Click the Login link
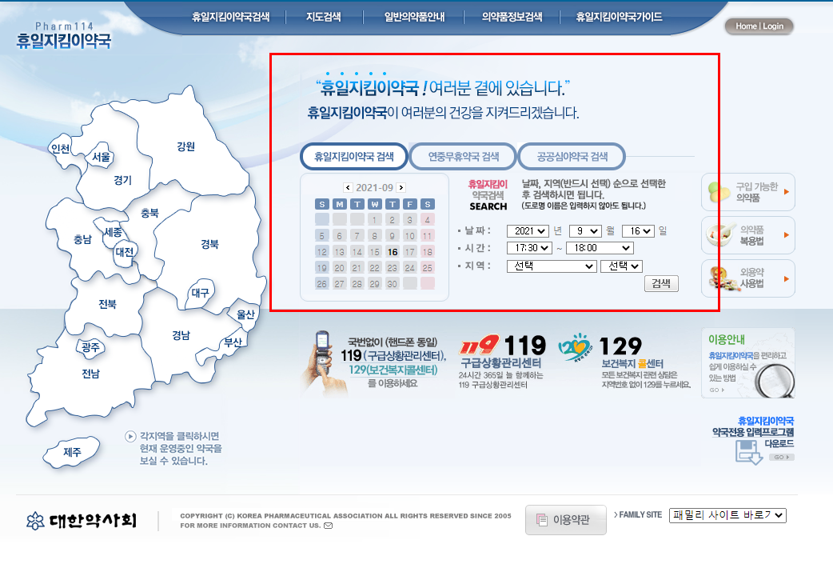 point(773,26)
